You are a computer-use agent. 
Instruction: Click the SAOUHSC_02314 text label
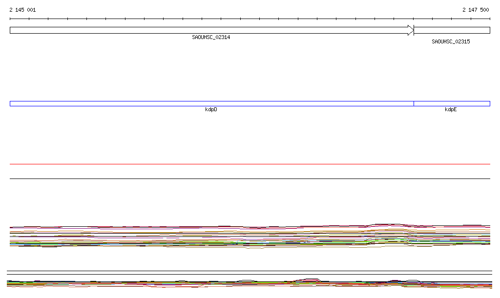point(211,37)
